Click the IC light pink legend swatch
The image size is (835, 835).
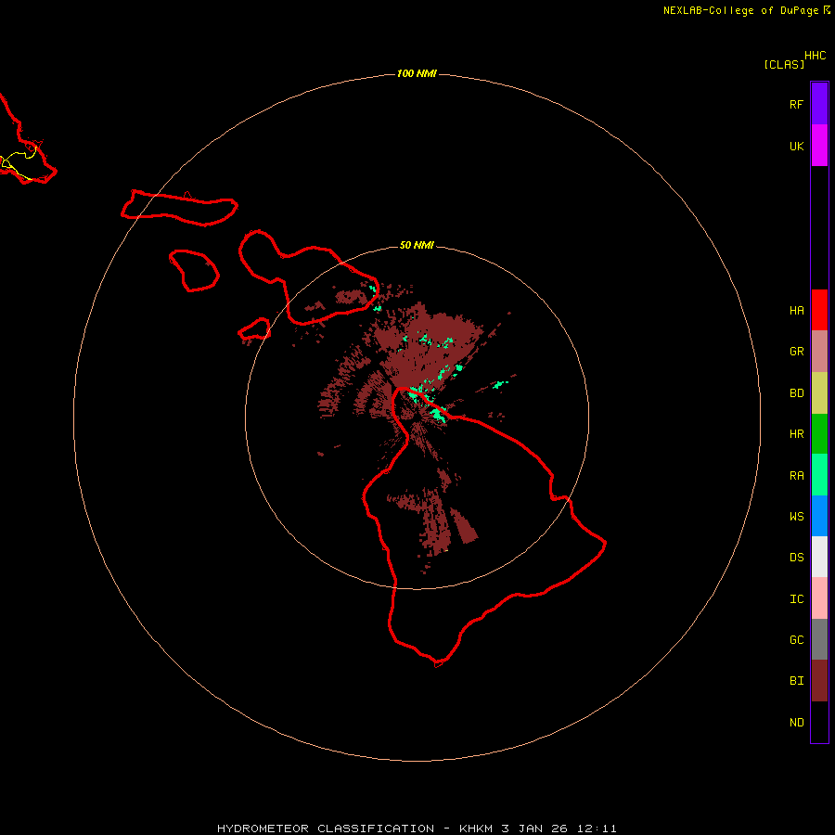point(819,598)
